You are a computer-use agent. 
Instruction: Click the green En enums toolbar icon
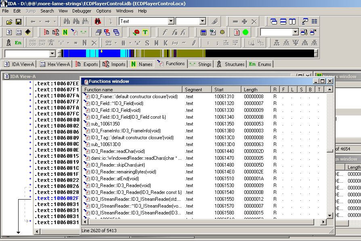[x=18, y=43]
